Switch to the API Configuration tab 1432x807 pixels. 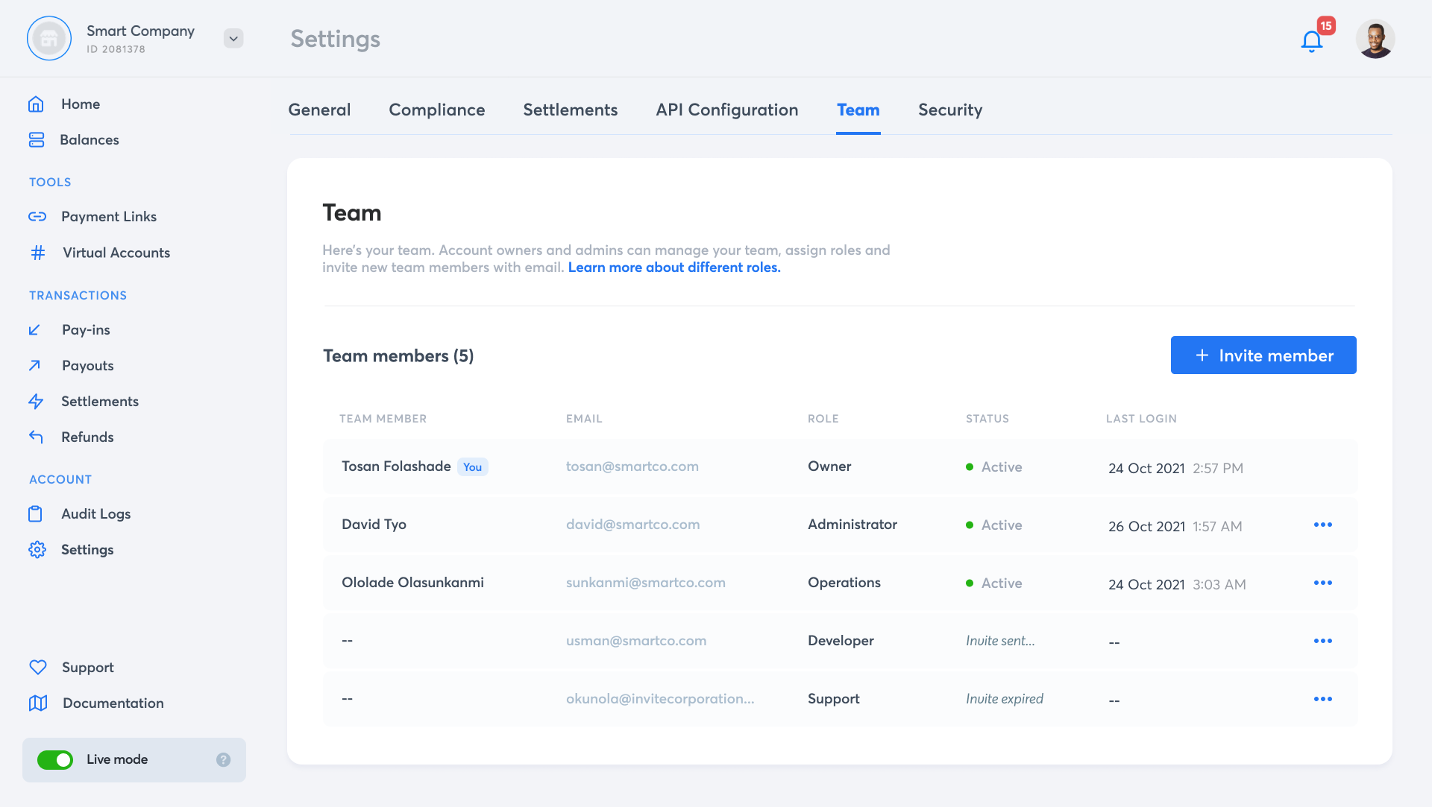[726, 110]
